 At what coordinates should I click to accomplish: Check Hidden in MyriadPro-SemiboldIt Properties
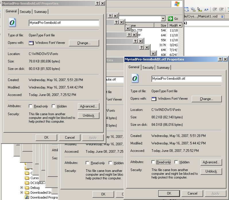[x=176, y=162]
